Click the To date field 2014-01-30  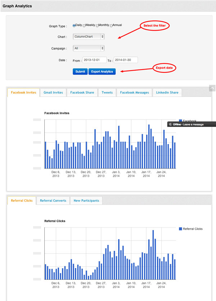(x=126, y=60)
